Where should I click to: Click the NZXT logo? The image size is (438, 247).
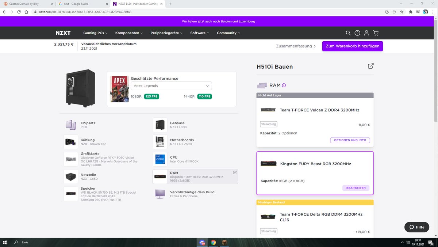click(63, 33)
